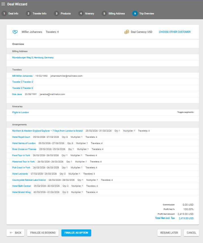Click Finalize as Booking
The height and width of the screenshot is (243, 203).
[43, 233]
